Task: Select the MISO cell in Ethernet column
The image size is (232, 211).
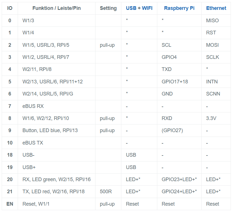Action: coord(212,21)
